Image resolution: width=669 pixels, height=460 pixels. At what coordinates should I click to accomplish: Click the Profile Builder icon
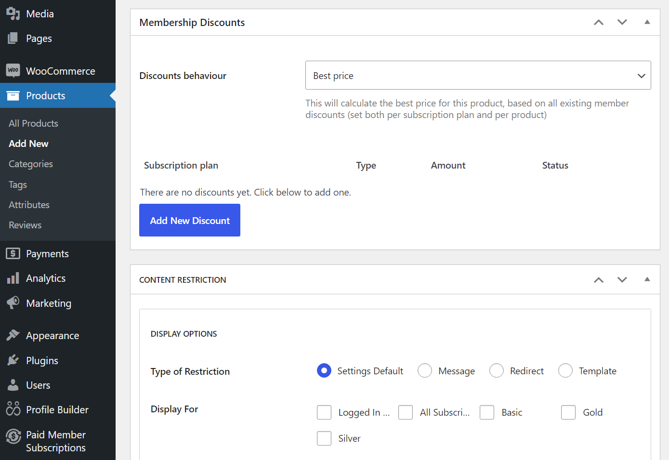13,409
